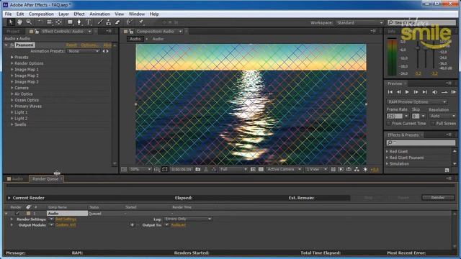This screenshot has width=461, height=259.
Task: Click Region of Interest icon in viewer
Action: pyautogui.click(x=253, y=170)
